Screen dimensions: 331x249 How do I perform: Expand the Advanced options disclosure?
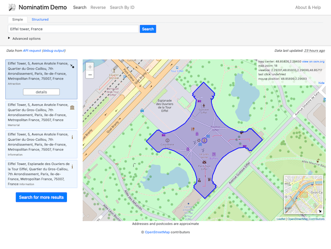coord(24,38)
